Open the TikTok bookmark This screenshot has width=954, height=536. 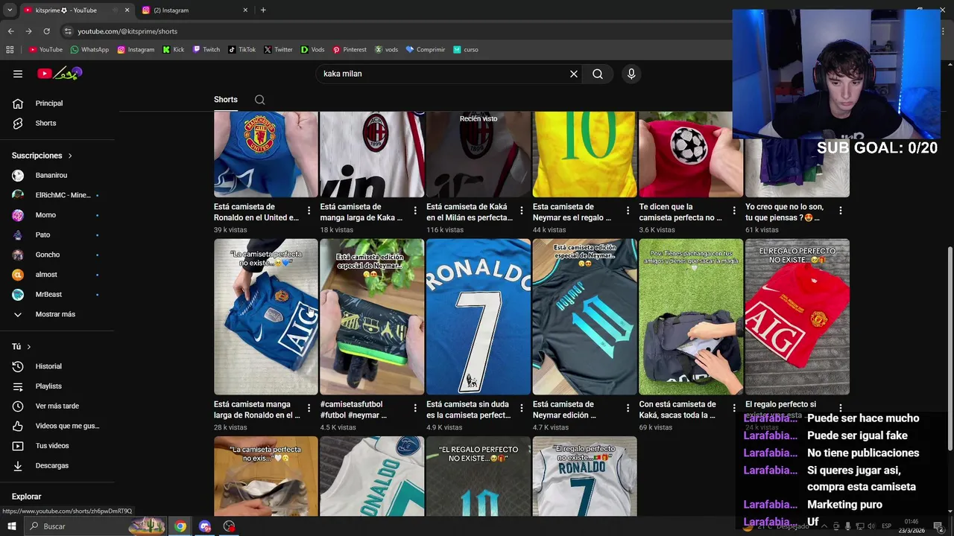[241, 50]
